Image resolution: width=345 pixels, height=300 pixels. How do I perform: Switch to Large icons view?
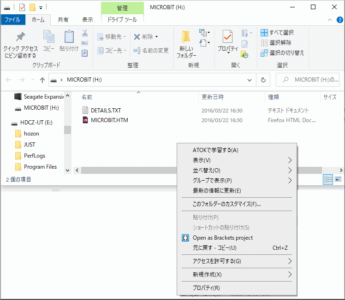tap(338, 179)
